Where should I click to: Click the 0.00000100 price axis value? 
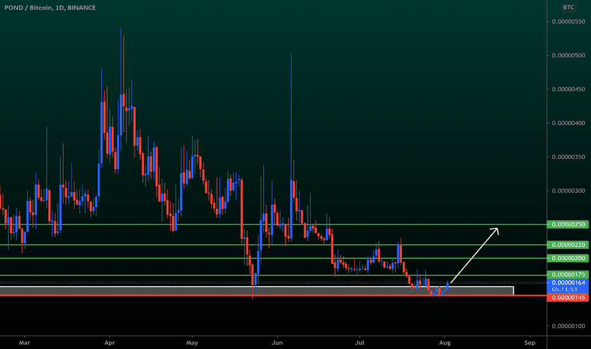pos(568,326)
